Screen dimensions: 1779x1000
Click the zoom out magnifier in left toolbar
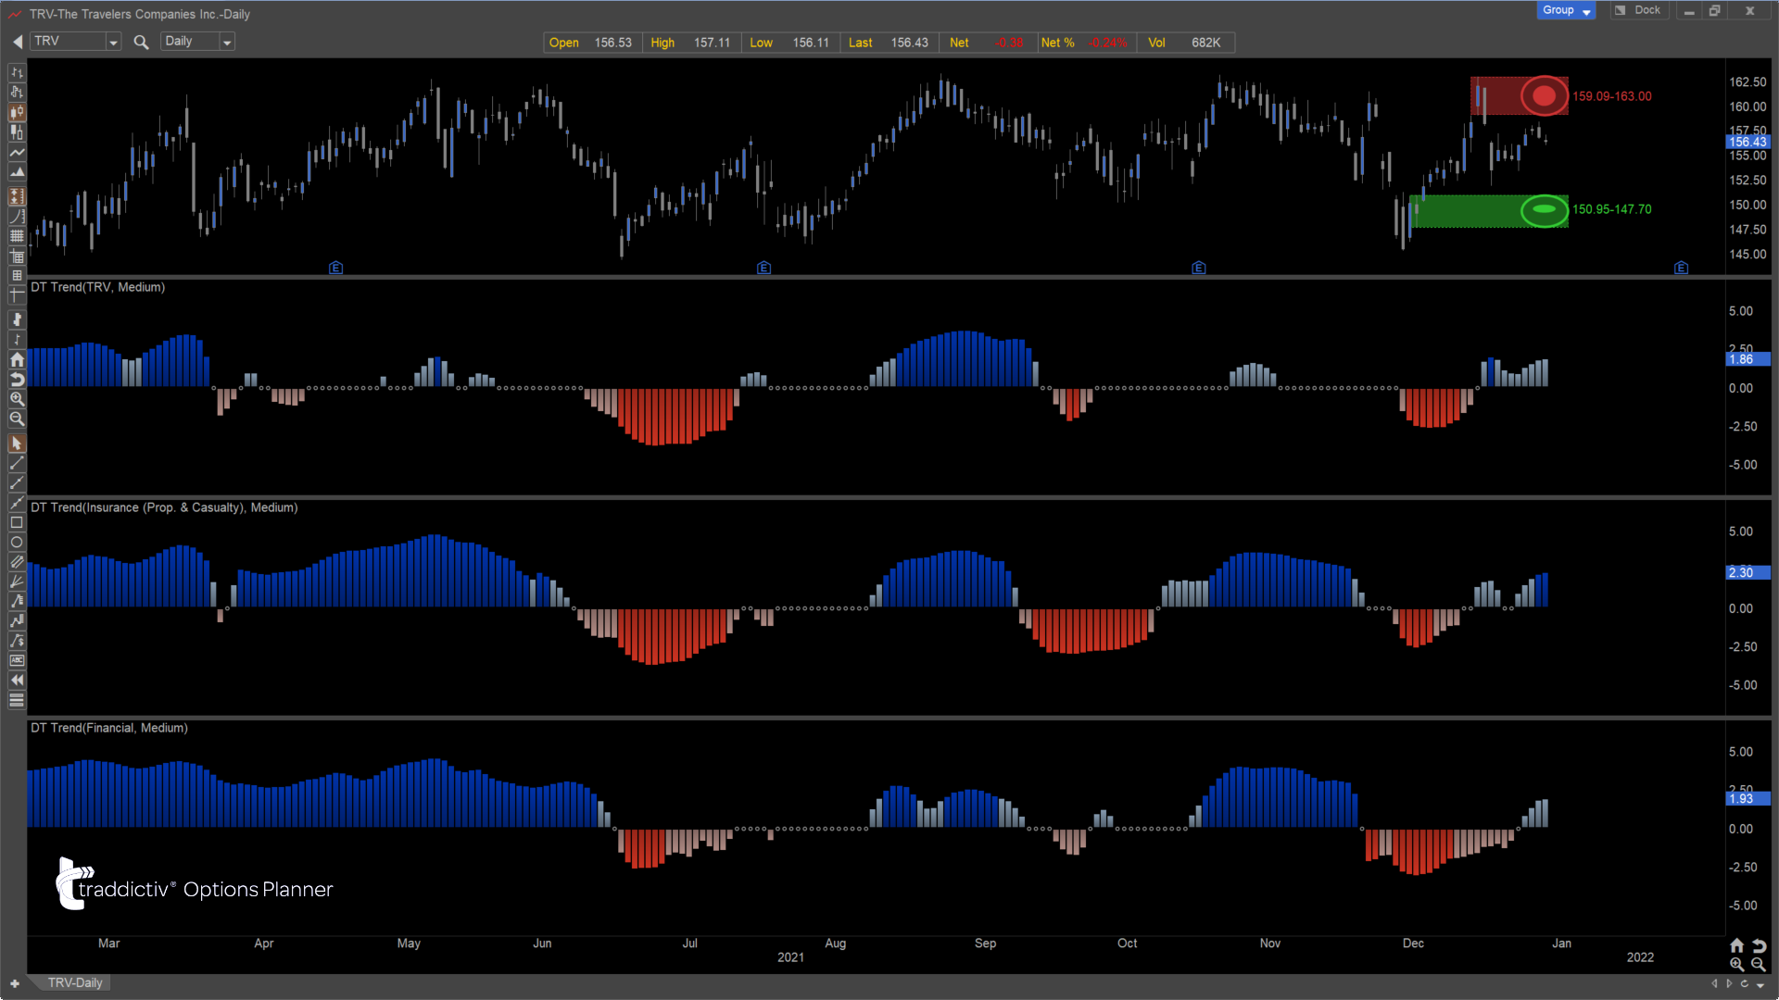click(17, 419)
